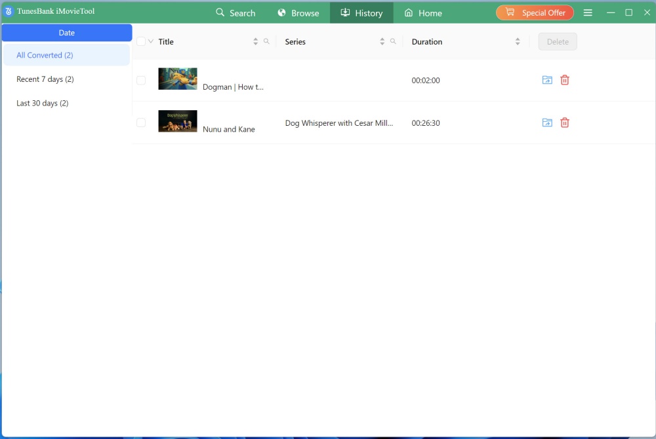The height and width of the screenshot is (439, 656).
Task: Switch to the Browse tab
Action: 298,12
